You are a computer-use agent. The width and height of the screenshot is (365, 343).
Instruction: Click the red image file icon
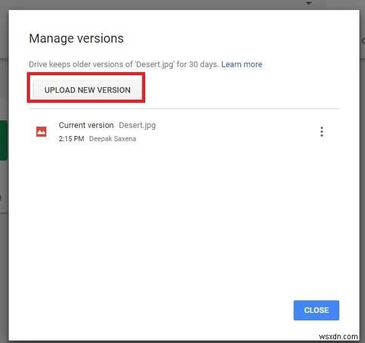click(41, 132)
